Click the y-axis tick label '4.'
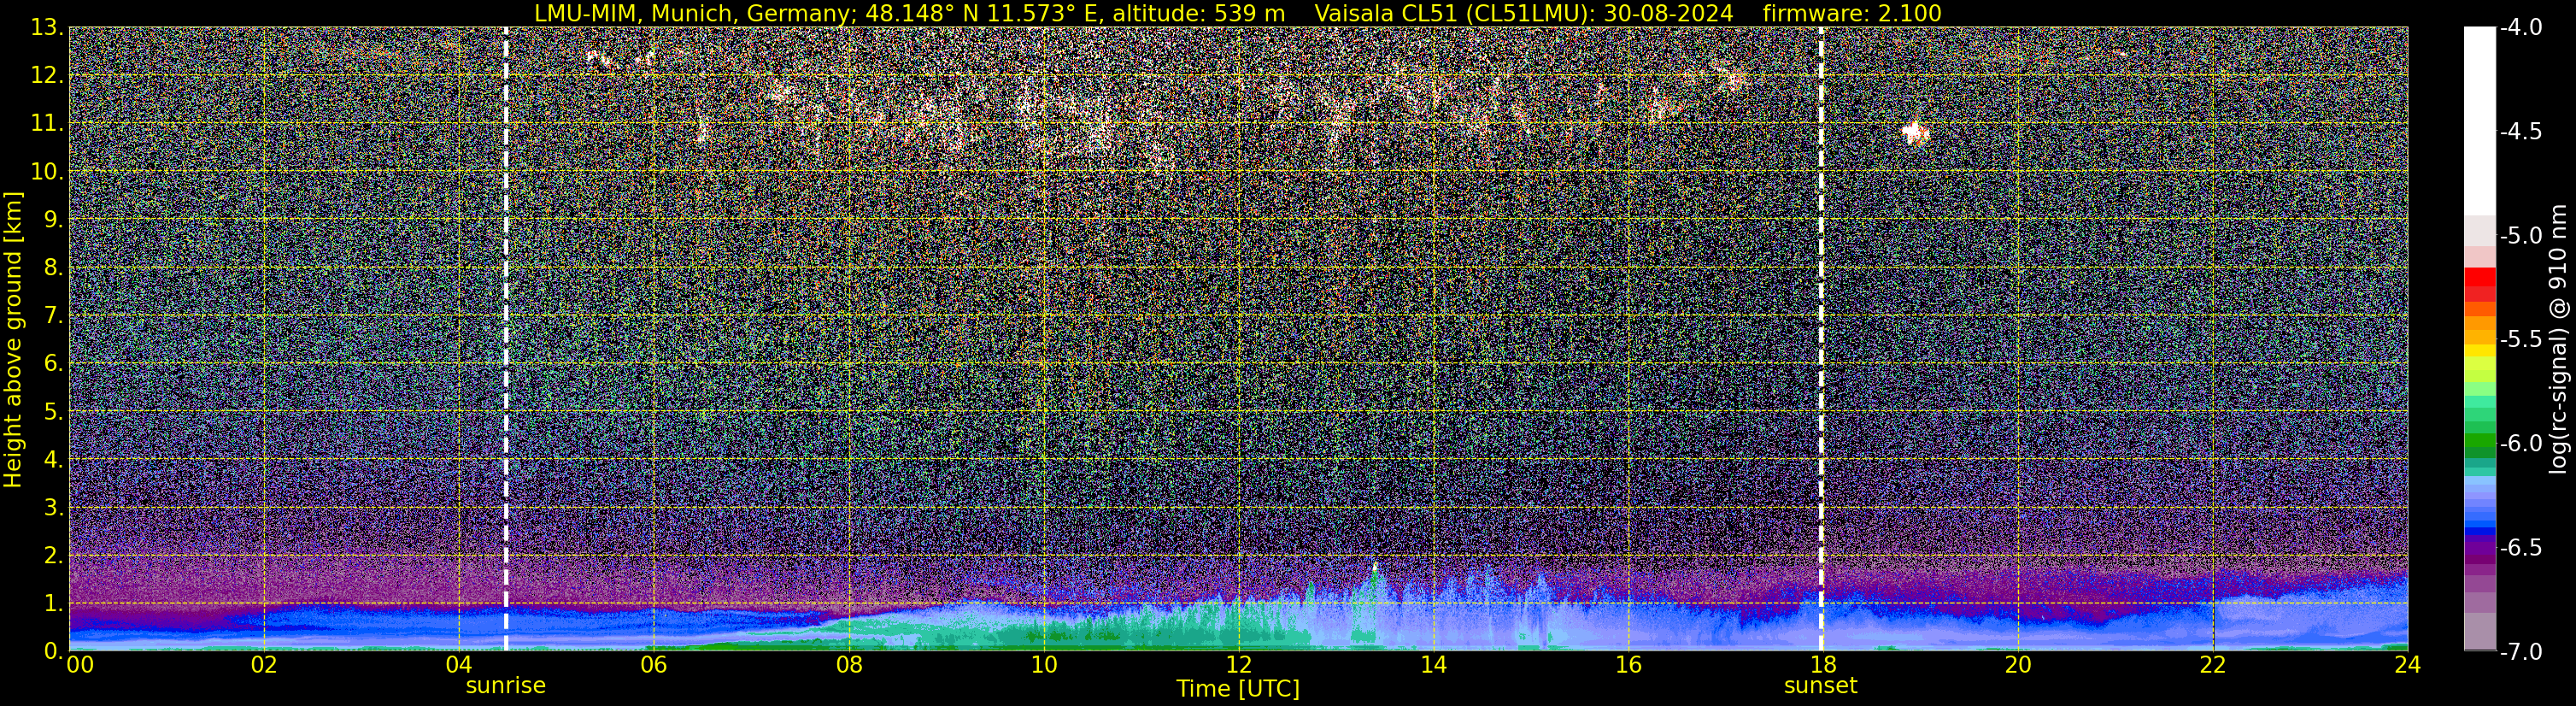Viewport: 2576px width, 706px height. point(54,460)
